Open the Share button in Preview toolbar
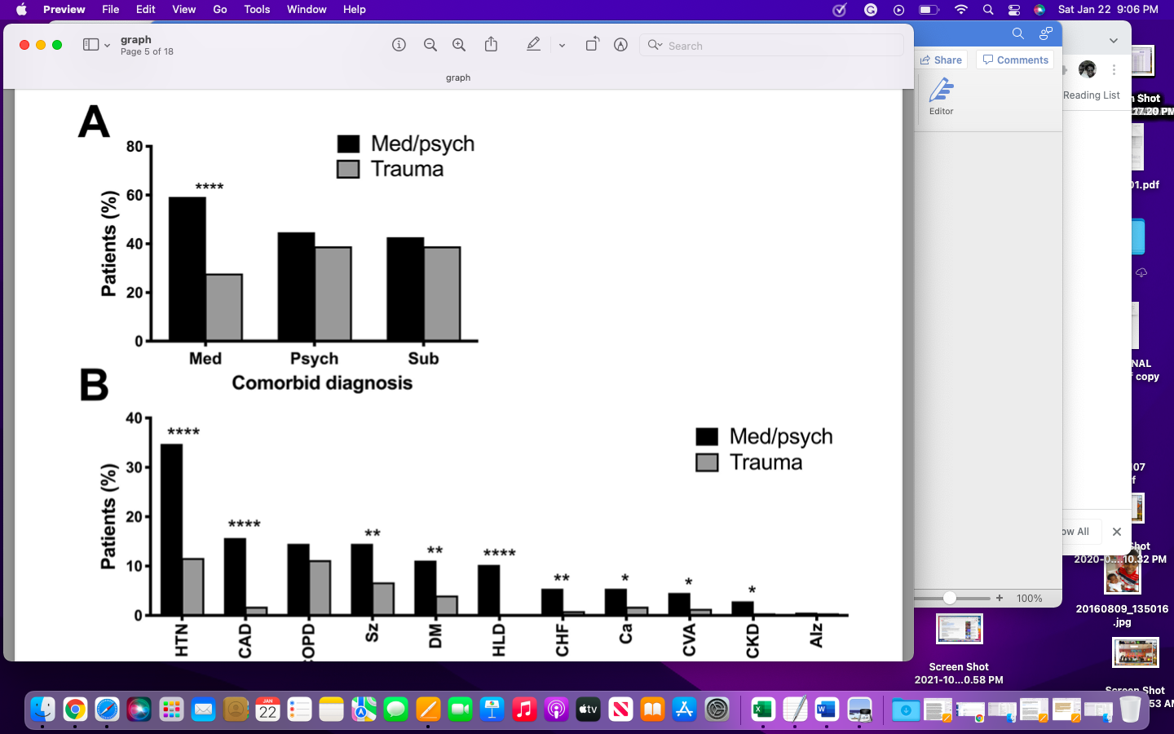This screenshot has height=734, width=1174. coord(491,44)
